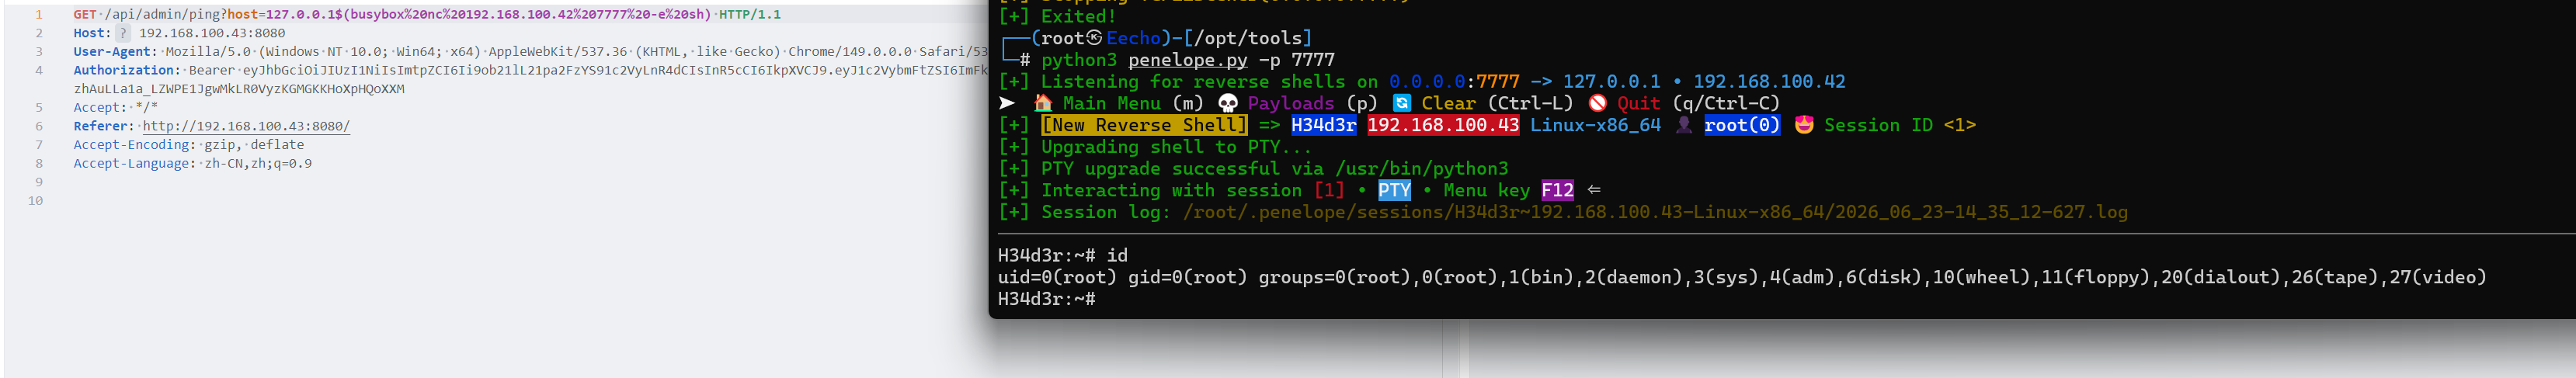This screenshot has width=2576, height=378.
Task: Click the yellow [New Reverse Shell] label
Action: point(1144,125)
